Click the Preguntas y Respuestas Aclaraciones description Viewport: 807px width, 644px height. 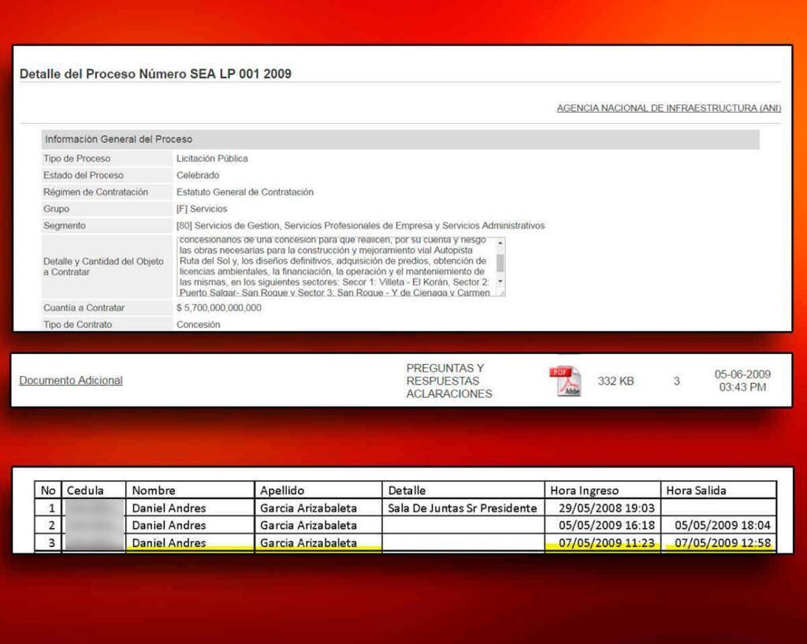(449, 381)
